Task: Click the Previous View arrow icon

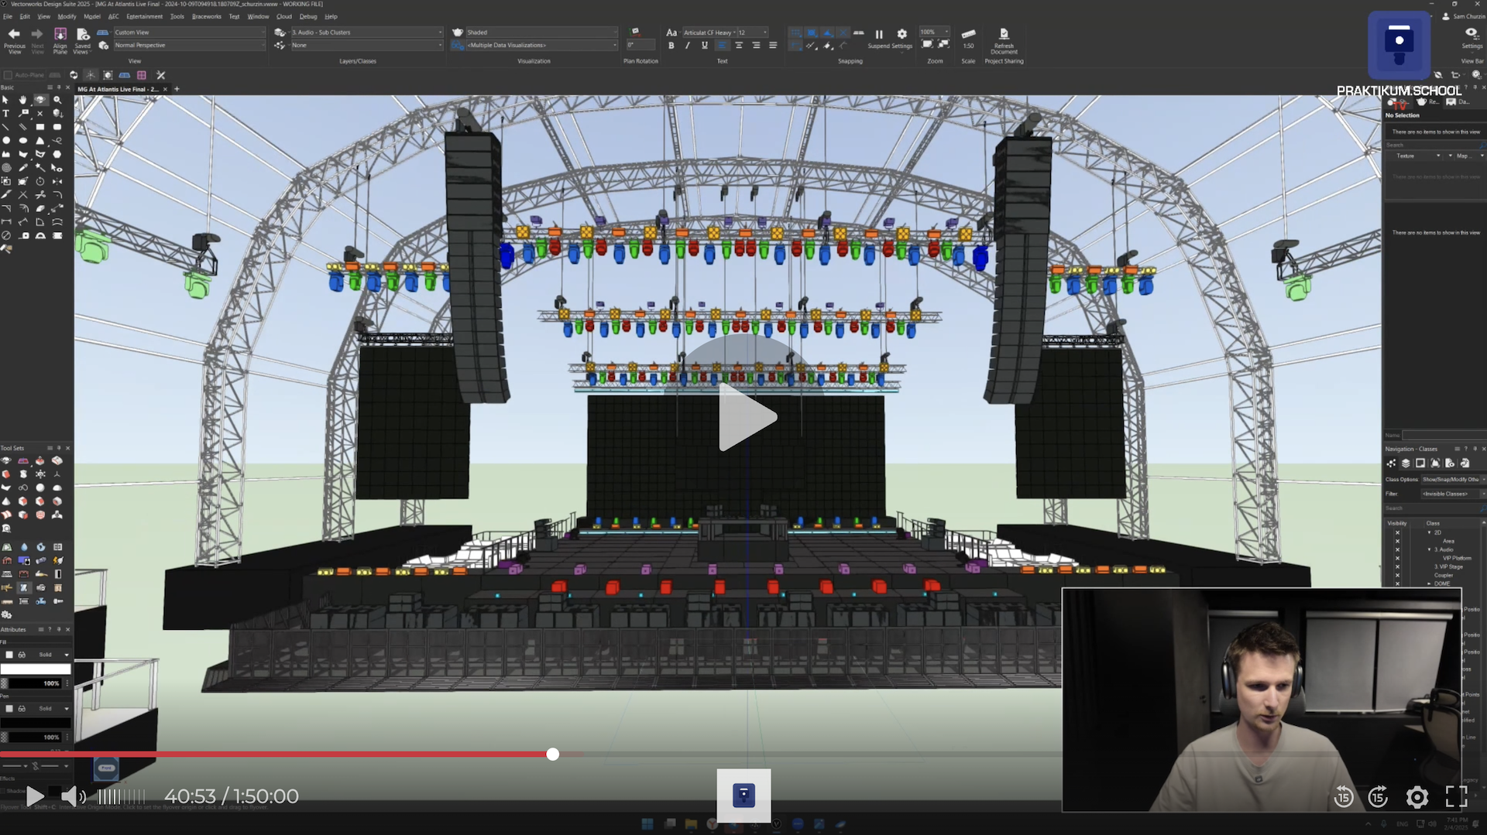Action: click(14, 34)
